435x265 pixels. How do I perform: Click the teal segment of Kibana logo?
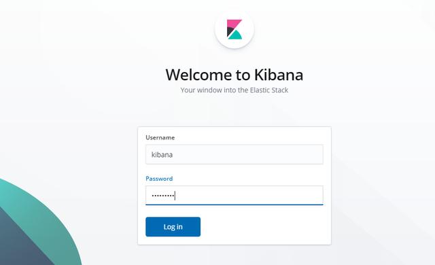click(x=236, y=35)
